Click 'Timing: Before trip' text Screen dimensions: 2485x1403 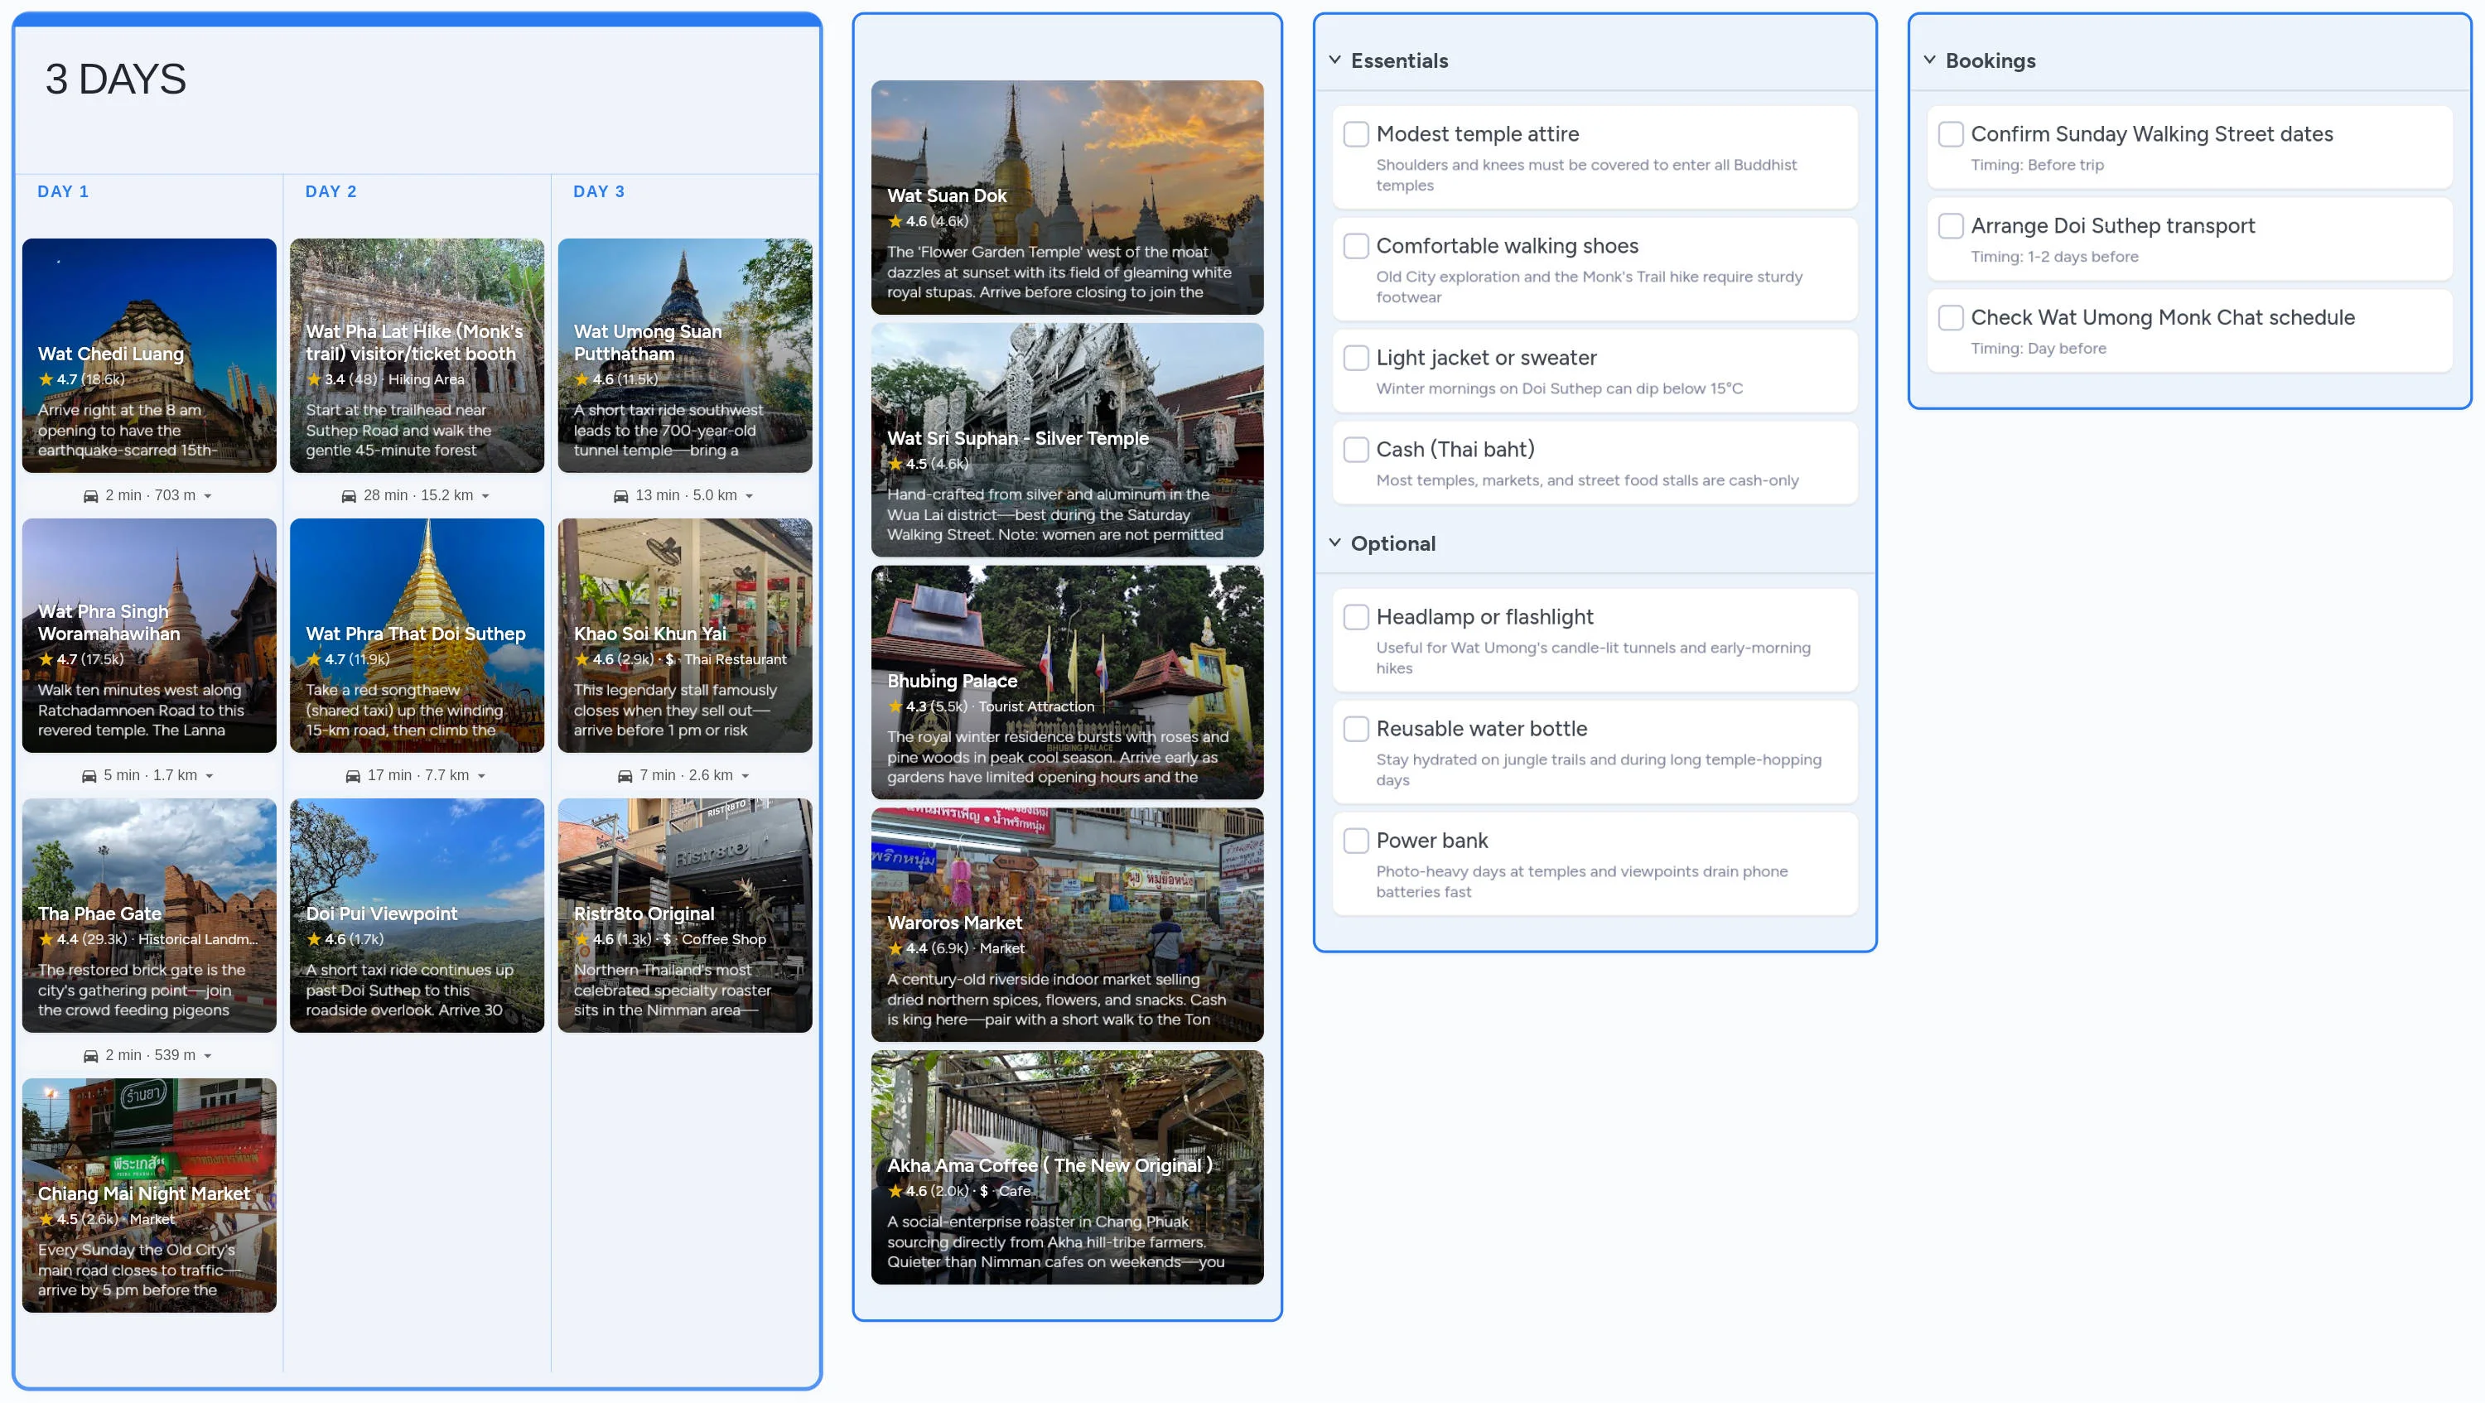[x=2038, y=165]
